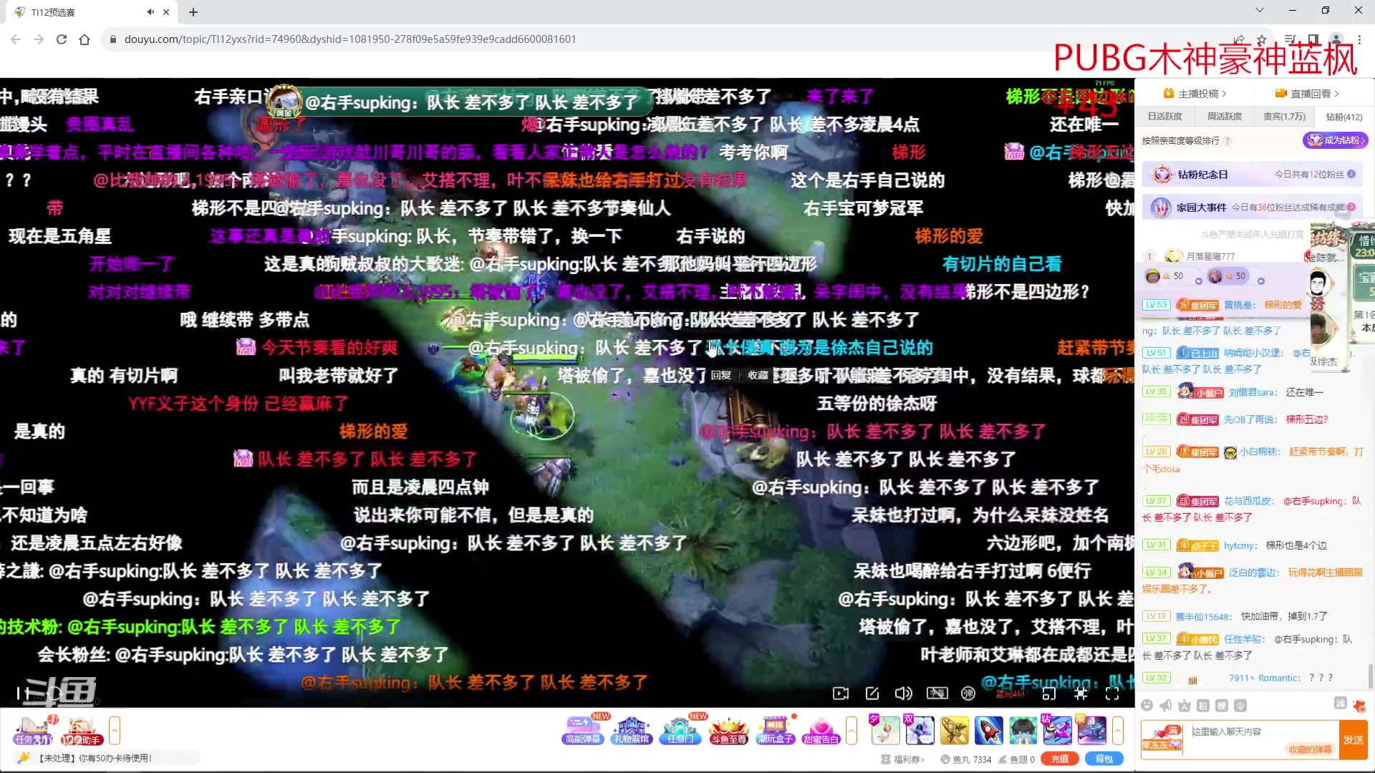The image size is (1375, 773).
Task: Open the 任务大厅 task hall icon
Action: (x=33, y=731)
